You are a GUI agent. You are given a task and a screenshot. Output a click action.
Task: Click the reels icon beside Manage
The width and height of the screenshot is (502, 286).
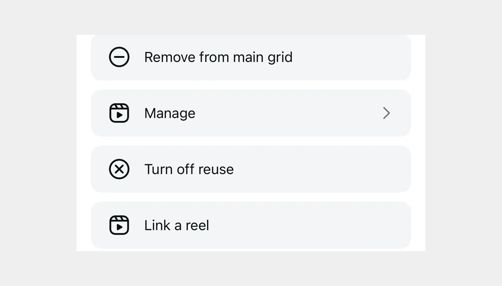coord(119,113)
